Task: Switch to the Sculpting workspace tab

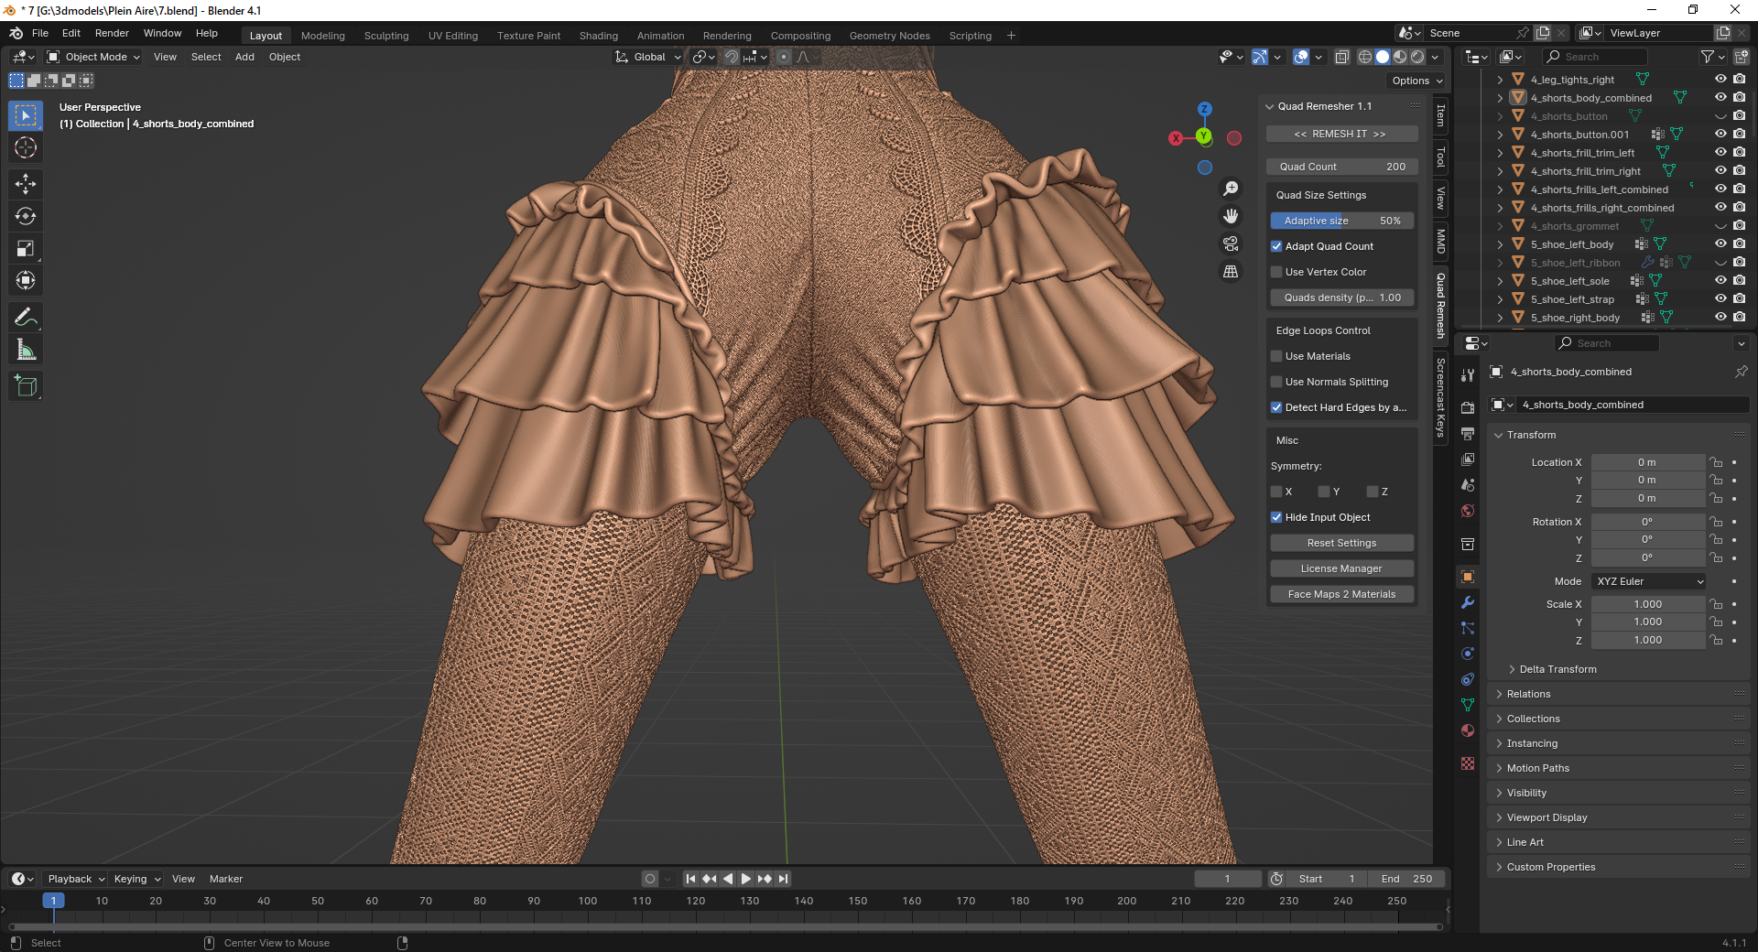Action: 386,36
